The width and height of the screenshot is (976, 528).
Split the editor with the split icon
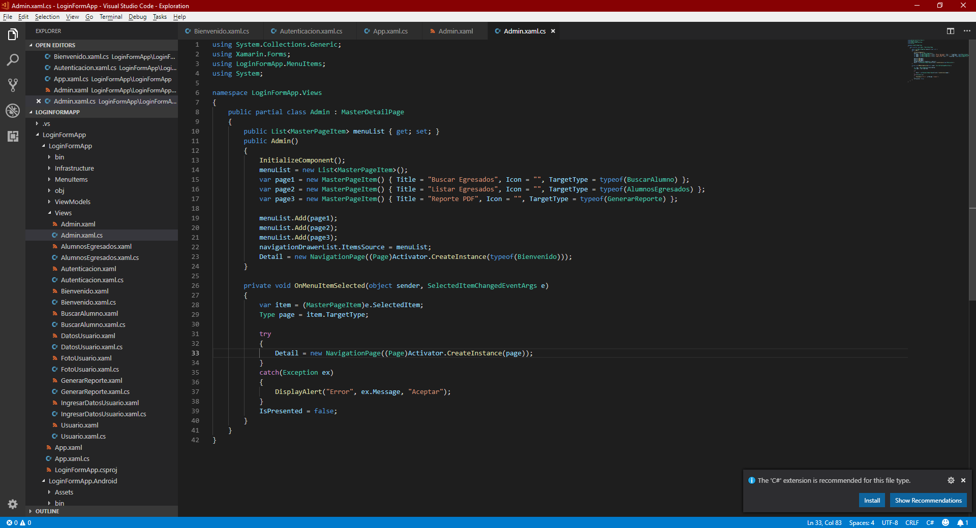click(951, 31)
